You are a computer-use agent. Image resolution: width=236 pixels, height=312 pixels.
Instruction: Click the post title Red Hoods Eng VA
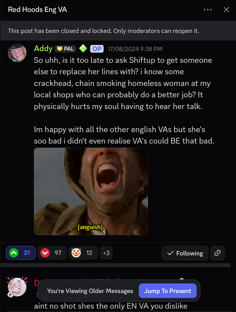click(x=37, y=10)
